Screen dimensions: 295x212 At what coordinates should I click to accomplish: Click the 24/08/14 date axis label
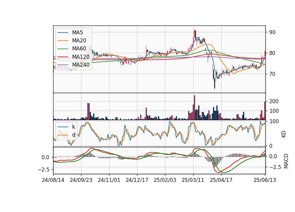(53, 180)
